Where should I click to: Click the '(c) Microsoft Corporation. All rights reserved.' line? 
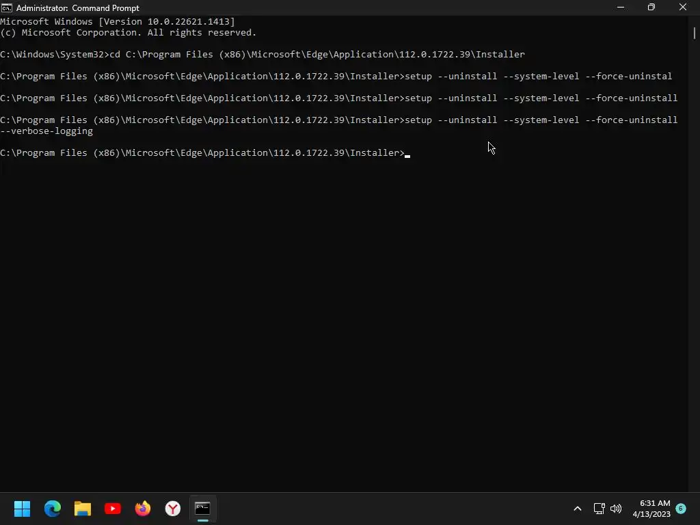pyautogui.click(x=128, y=33)
